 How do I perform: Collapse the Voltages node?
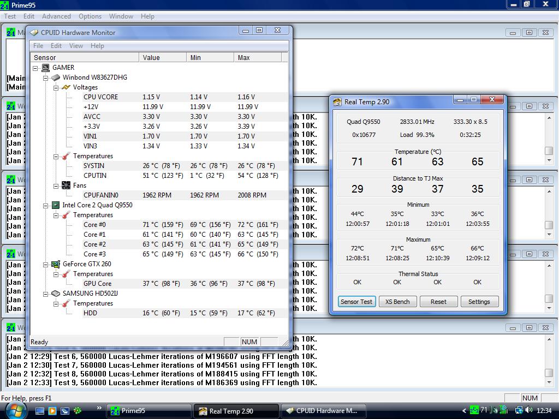56,88
